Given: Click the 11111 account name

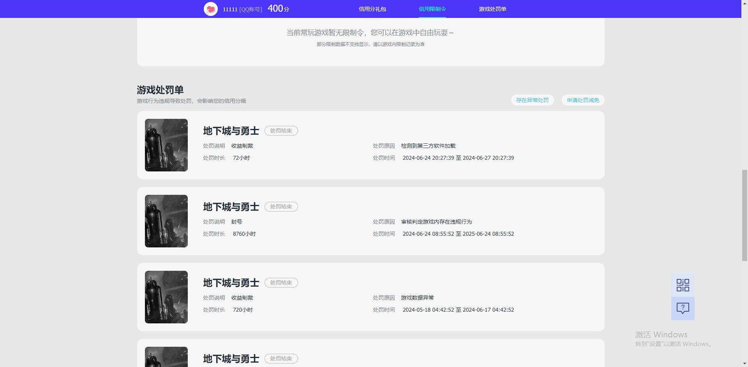Looking at the screenshot, I should click(x=230, y=9).
